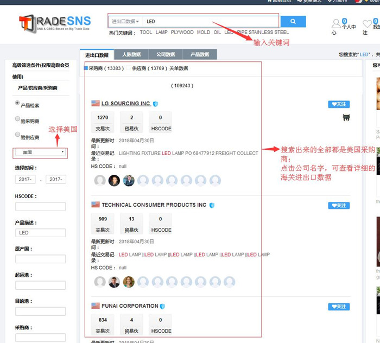This screenshot has height=343, width=380.
Task: Focus the 起运港 filter input
Action: (41, 285)
